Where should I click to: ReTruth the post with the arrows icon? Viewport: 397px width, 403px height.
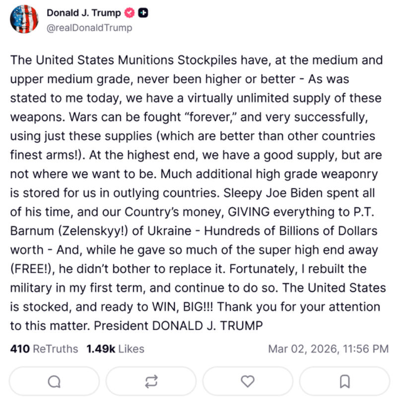click(151, 381)
